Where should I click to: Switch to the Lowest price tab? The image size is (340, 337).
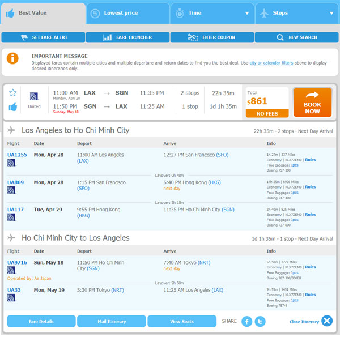click(x=127, y=13)
